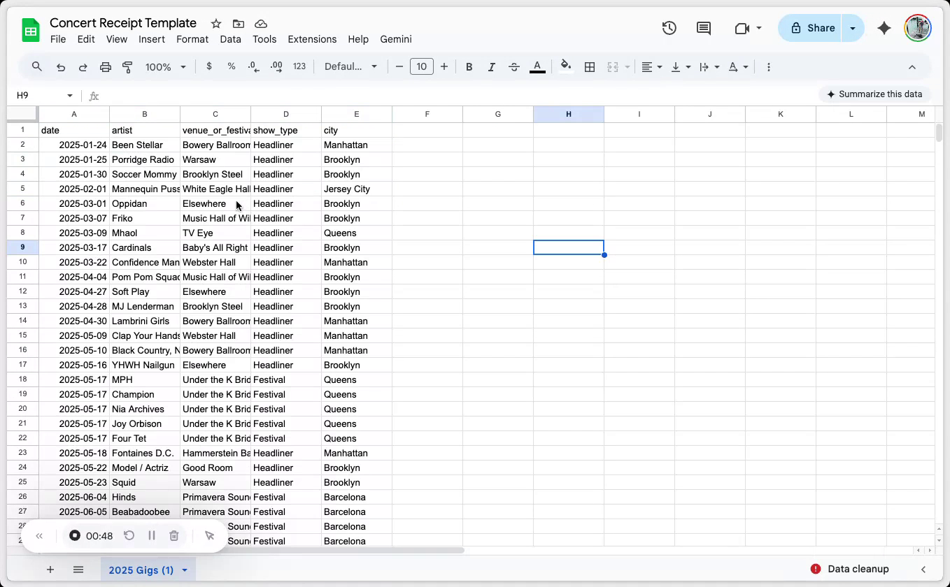Open the text color picker
The image size is (950, 587).
537,67
